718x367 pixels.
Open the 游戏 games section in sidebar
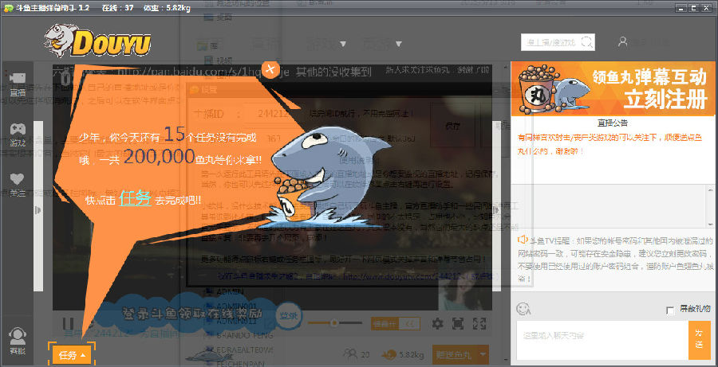[x=18, y=135]
